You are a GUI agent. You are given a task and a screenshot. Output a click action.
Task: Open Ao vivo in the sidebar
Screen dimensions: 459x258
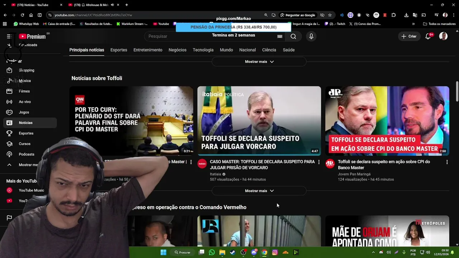pos(30,102)
